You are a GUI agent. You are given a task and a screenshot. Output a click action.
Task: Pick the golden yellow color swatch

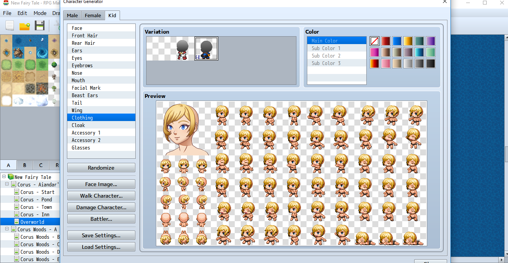(408, 41)
